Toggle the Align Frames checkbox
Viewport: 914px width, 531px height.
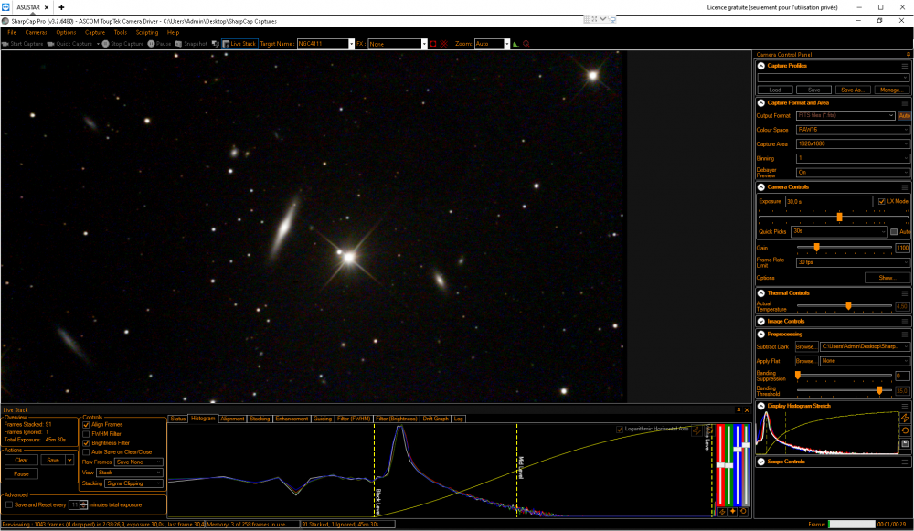pyautogui.click(x=86, y=425)
